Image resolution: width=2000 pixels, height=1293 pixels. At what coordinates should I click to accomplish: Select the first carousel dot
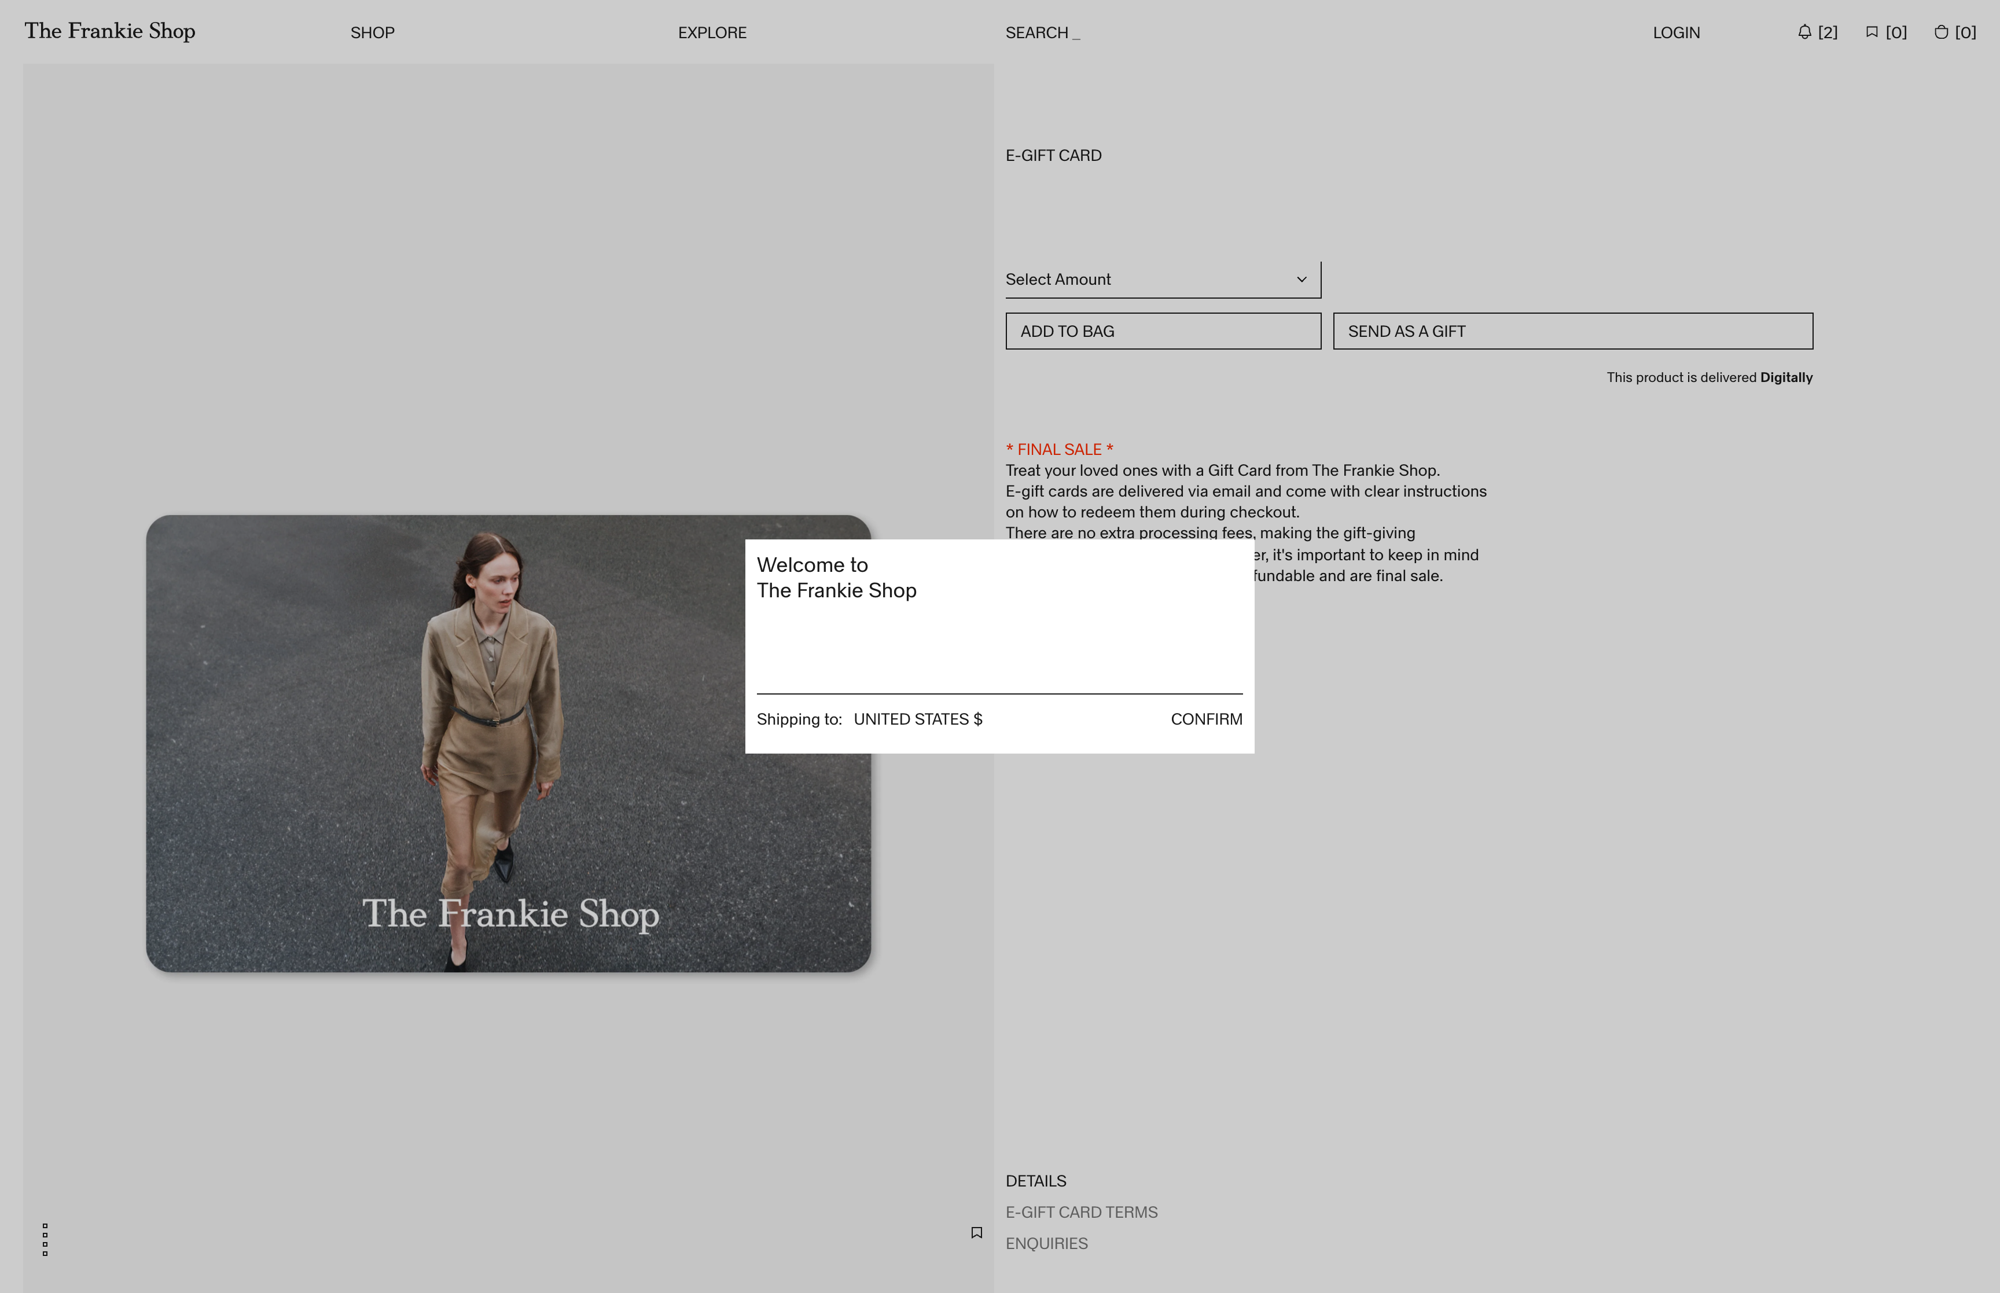[45, 1226]
